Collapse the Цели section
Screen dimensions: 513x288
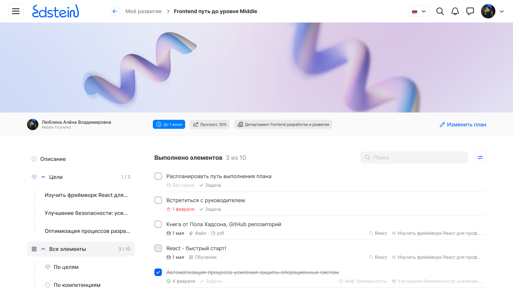click(43, 177)
